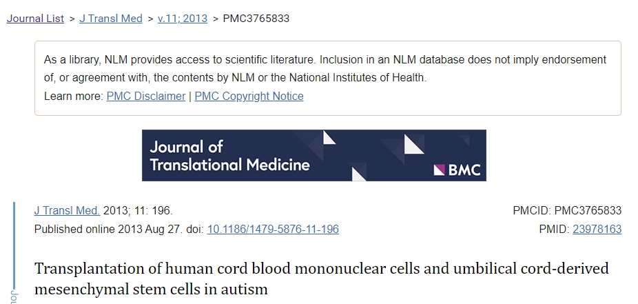
Task: Click the PMC3765833 breadcrumb text
Action: pyautogui.click(x=256, y=19)
